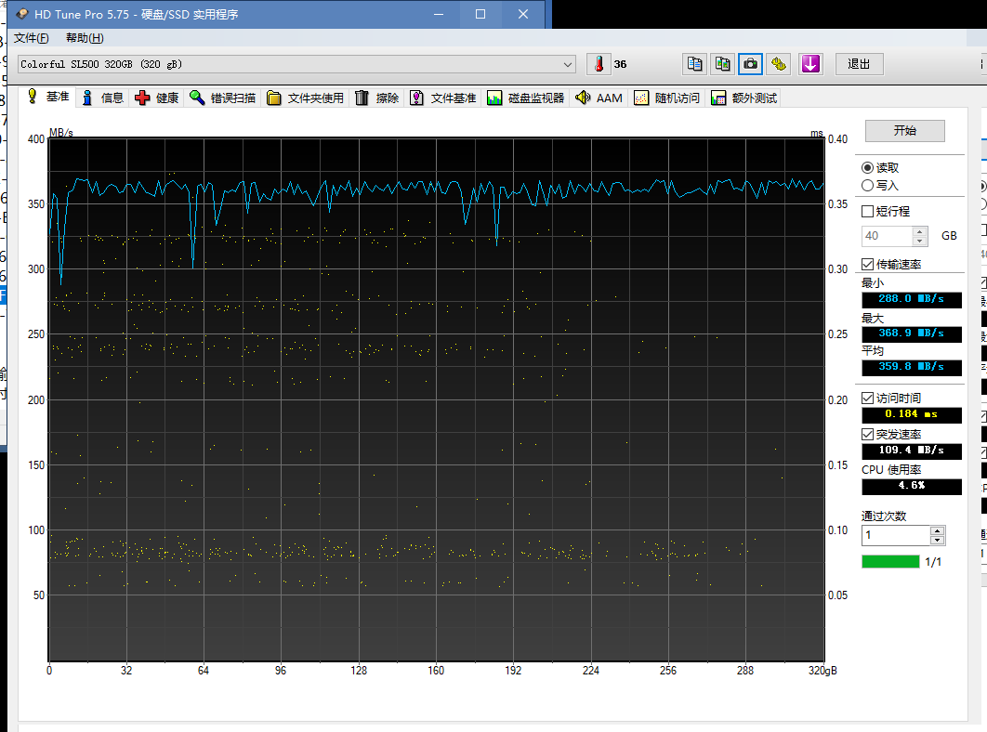Click the camera save screenshot icon
Image resolution: width=987 pixels, height=732 pixels.
click(x=750, y=64)
